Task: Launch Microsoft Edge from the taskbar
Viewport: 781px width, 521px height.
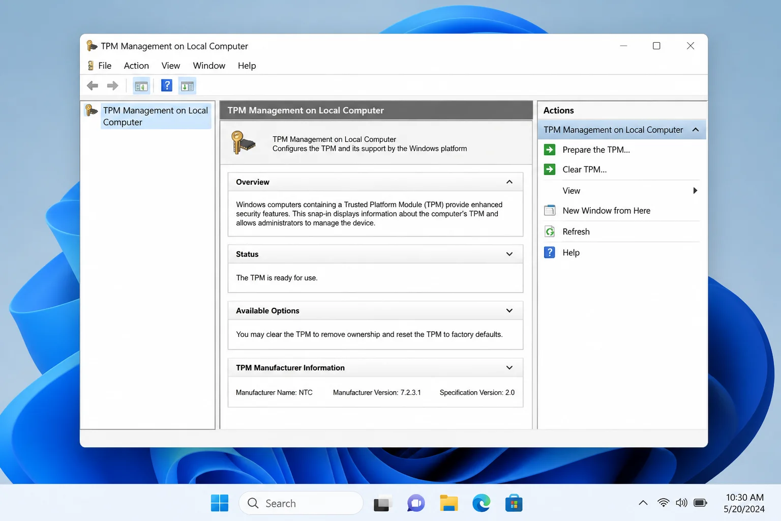Action: point(482,503)
